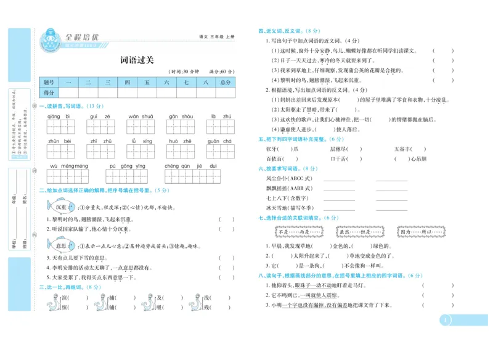The image size is (493, 349).
Task: Click the writing grid under guī zé
Action: coord(100,127)
